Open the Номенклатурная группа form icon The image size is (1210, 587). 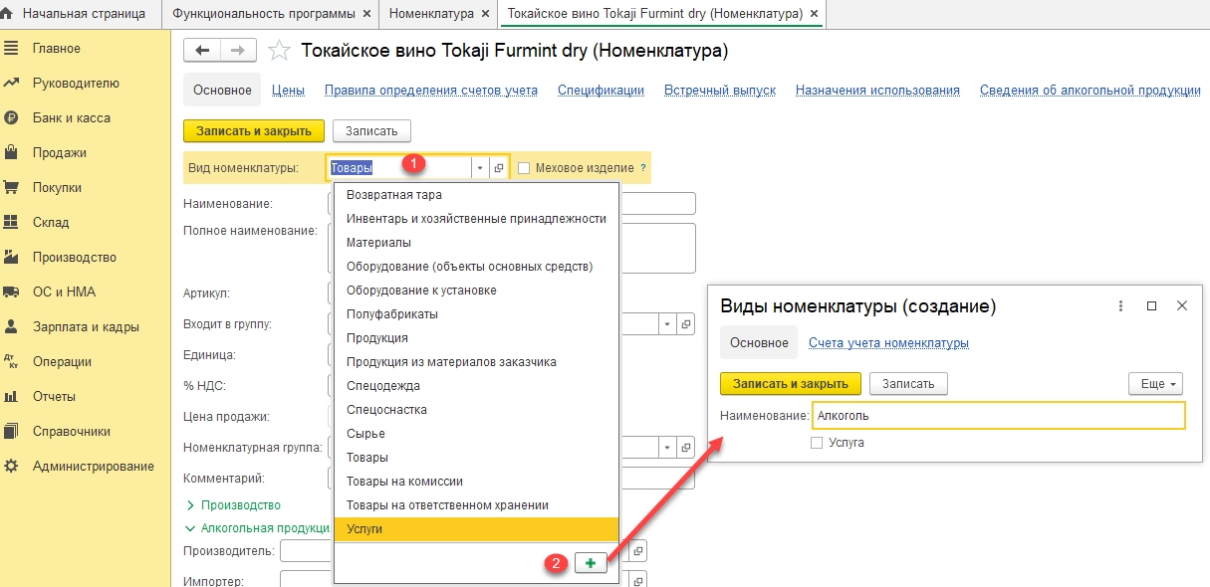click(685, 447)
